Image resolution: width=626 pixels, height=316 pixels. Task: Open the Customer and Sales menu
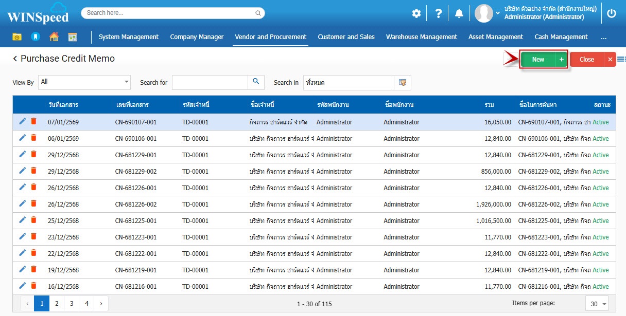coord(346,37)
